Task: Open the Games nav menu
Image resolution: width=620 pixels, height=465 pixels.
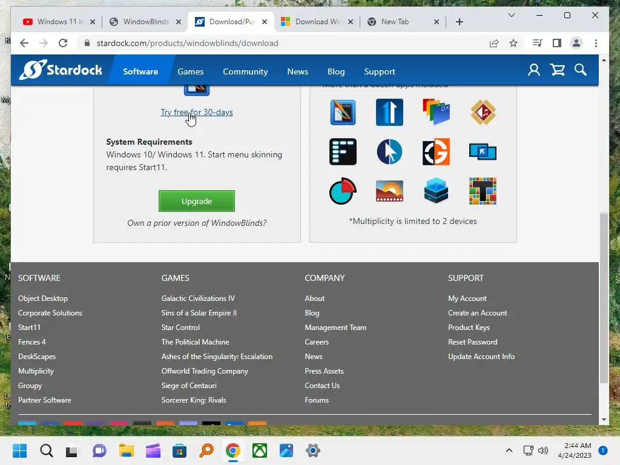Action: [x=191, y=71]
